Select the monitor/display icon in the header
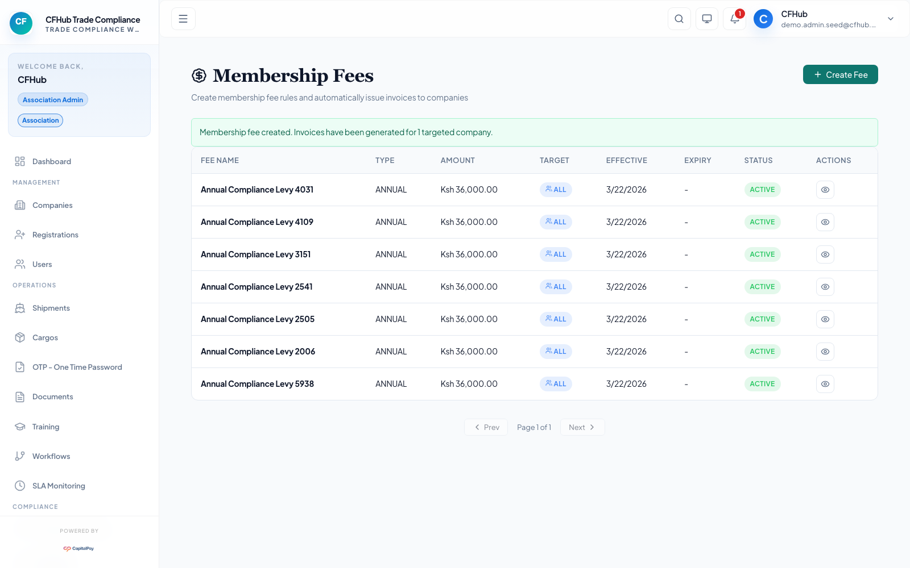 tap(707, 19)
